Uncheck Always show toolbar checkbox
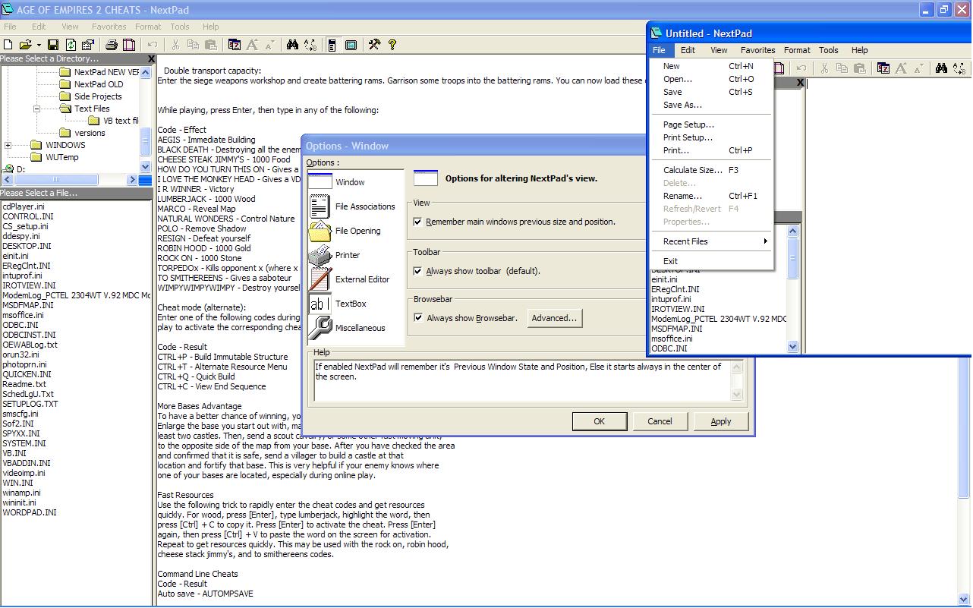 418,271
